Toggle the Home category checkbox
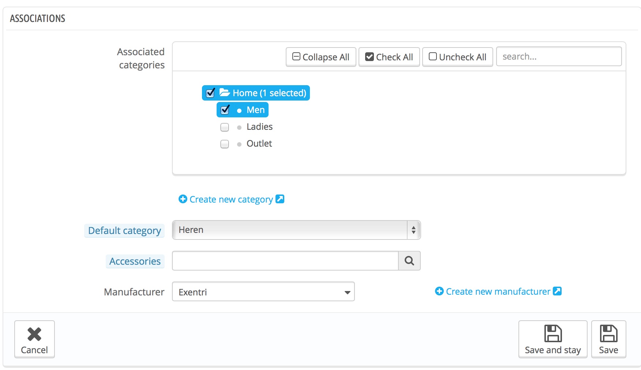 tap(210, 93)
